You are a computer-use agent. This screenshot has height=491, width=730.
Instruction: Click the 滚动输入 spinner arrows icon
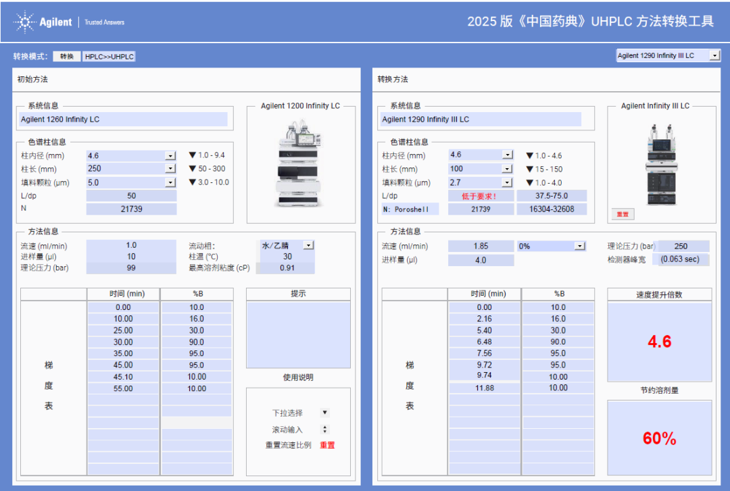(324, 429)
